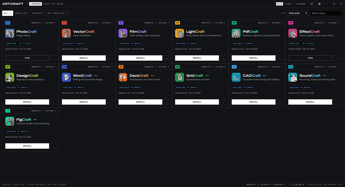Install VectorCraft
The height and width of the screenshot is (187, 345).
pos(84,58)
